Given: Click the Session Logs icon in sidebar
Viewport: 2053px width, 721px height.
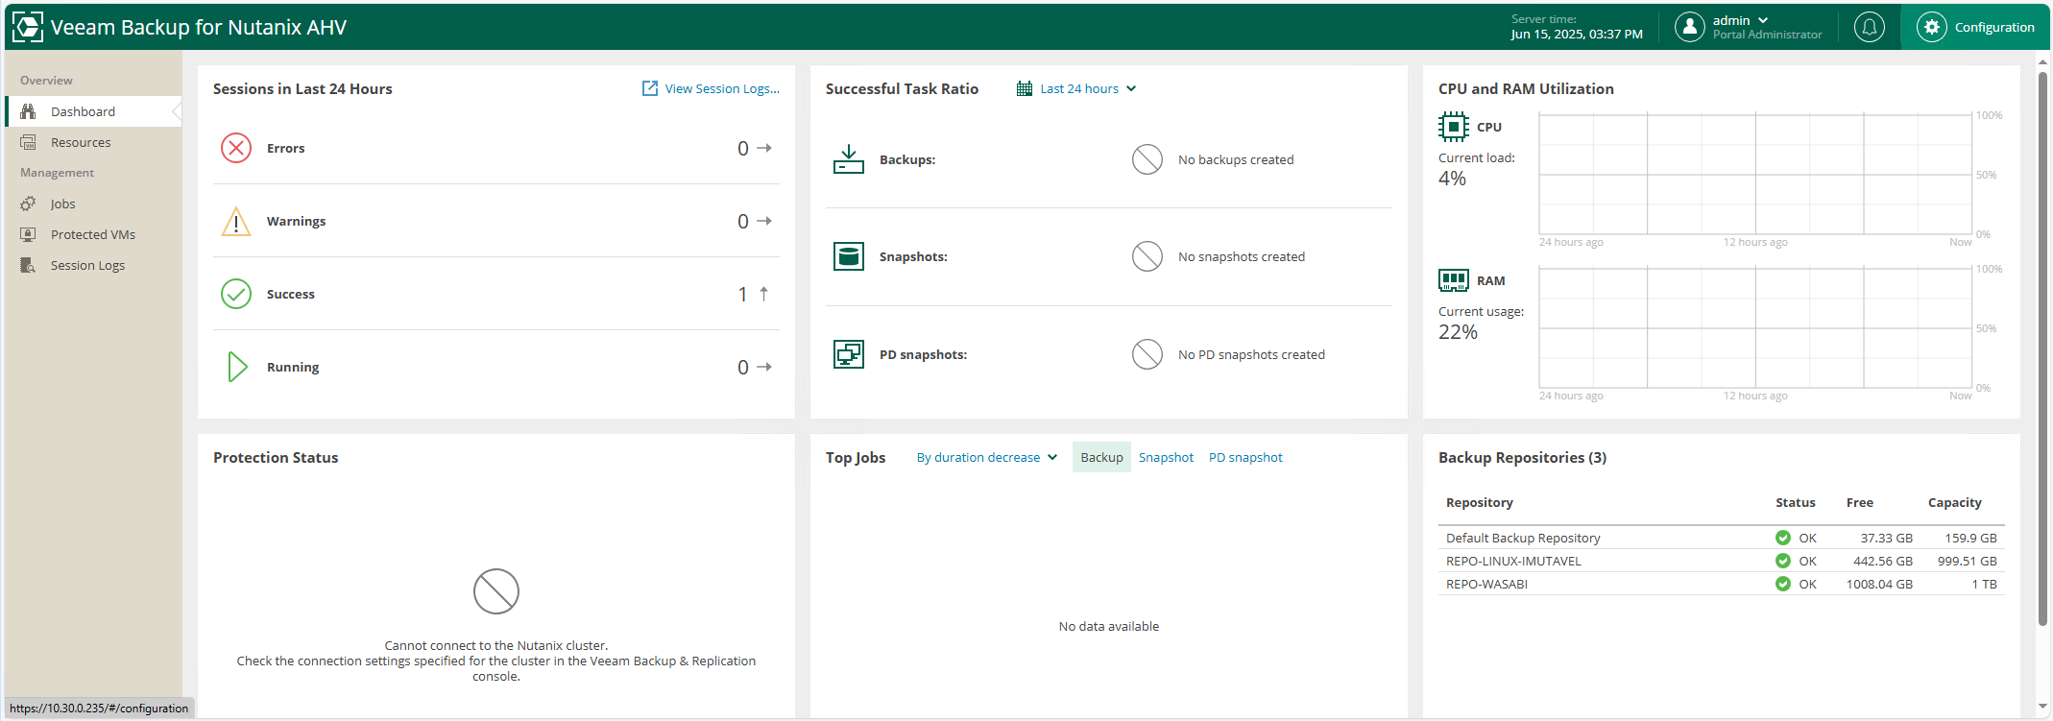Looking at the screenshot, I should (29, 265).
